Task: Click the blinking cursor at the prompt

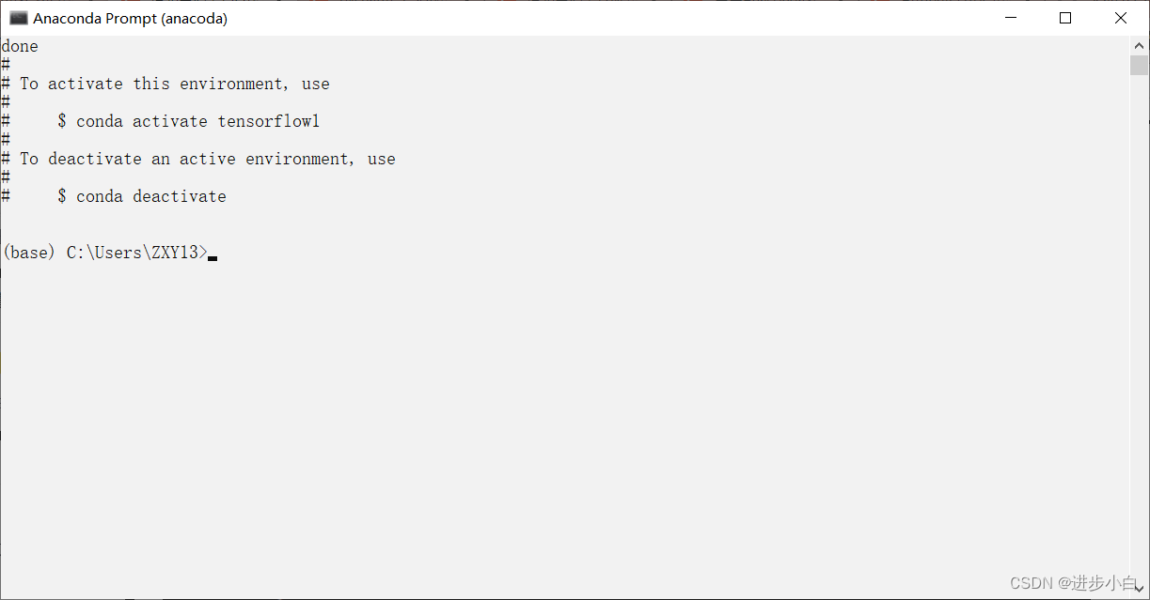Action: click(x=213, y=256)
